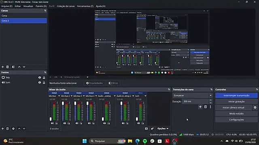Open the Visualizar menu
Viewport: 259px width, 145px height.
point(28,6)
